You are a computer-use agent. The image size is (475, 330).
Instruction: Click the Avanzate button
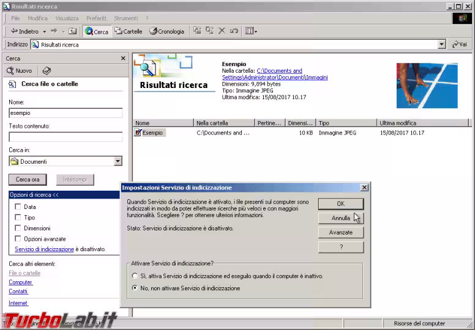click(x=340, y=232)
